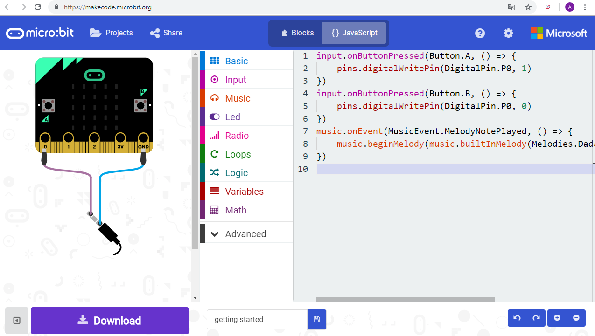
Task: Switch to the JavaScript editor tab
Action: coord(354,33)
